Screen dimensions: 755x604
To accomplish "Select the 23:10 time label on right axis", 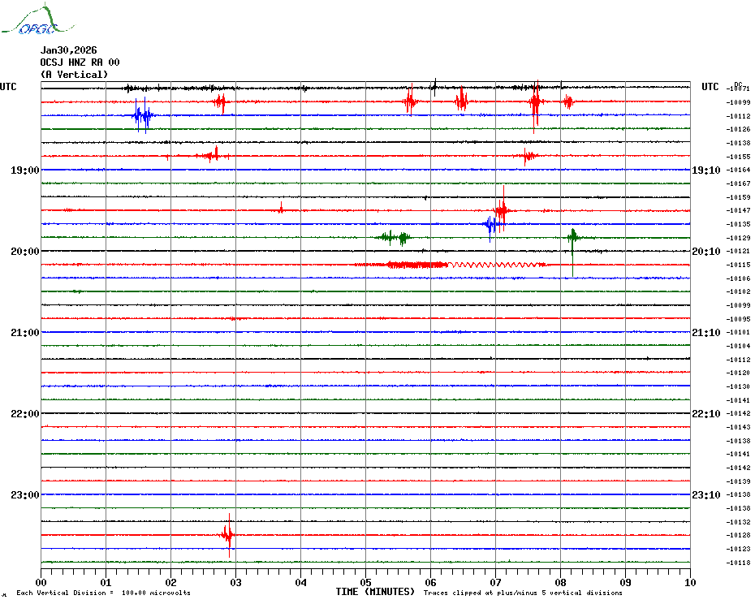I will (x=705, y=495).
